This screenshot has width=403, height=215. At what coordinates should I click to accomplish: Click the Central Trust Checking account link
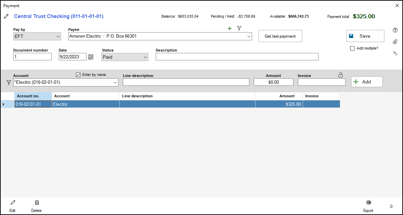point(59,16)
